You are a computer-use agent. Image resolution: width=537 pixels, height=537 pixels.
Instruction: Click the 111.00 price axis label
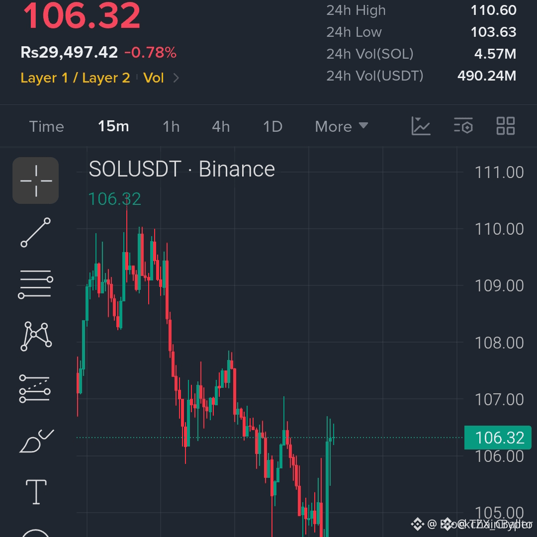[x=499, y=172]
